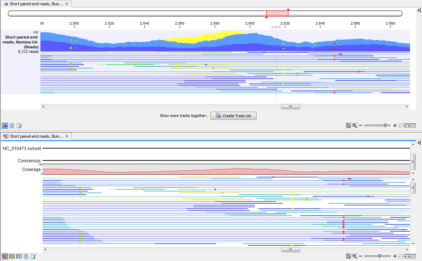Zoom in with the plus icon in lower panel
422x261 pixels.
pos(395,256)
